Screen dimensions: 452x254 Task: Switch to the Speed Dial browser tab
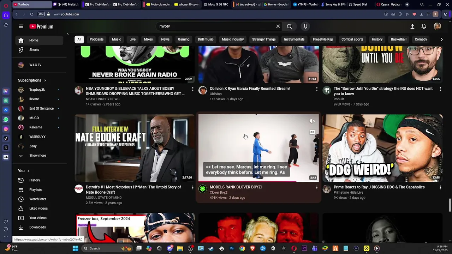pyautogui.click(x=359, y=5)
